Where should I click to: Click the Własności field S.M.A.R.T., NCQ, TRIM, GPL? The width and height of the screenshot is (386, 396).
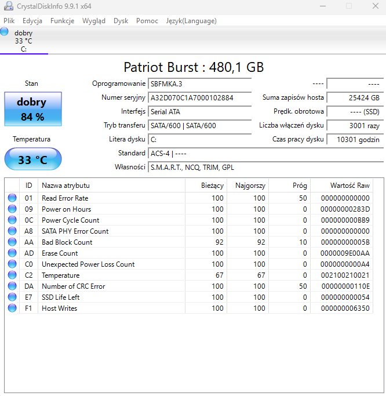(x=266, y=167)
